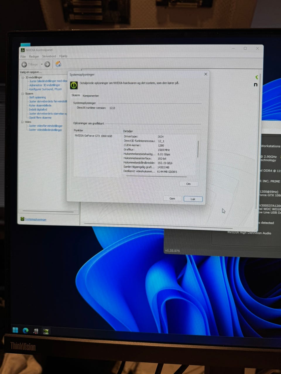The image size is (281, 374).
Task: Click the Grafikur: 1569 MHz row
Action: 160,150
